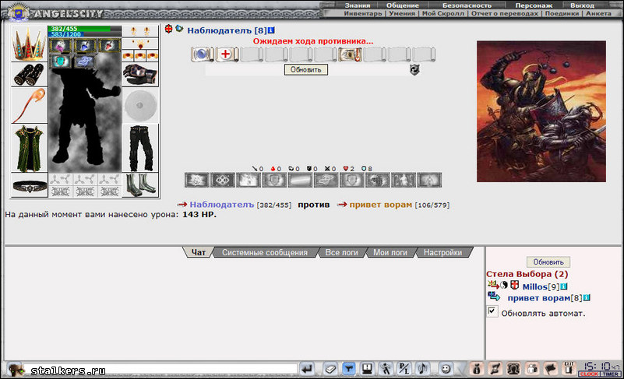624x379 pixels.
Task: Click the chat message input field
Action: (x=160, y=370)
